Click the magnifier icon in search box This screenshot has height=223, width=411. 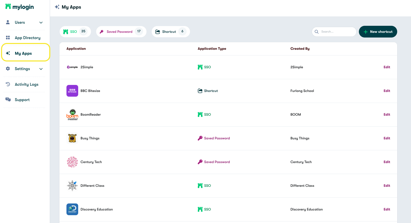coord(317,32)
